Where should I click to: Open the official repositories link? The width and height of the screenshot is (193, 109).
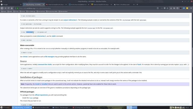[x=41, y=95]
